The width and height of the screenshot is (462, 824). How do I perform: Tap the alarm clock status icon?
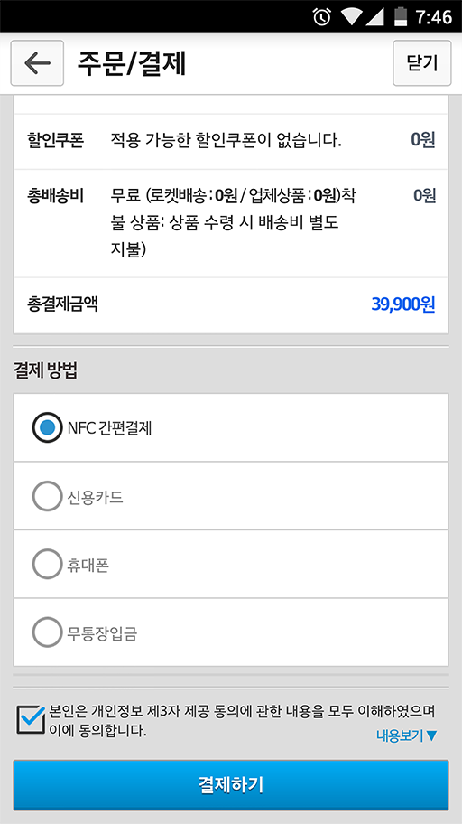tap(322, 17)
